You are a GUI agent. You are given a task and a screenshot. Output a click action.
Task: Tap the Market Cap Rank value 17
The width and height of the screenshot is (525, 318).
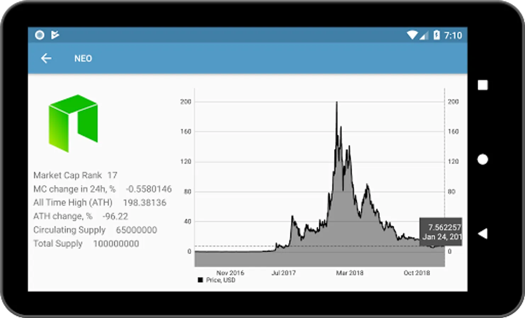click(112, 175)
